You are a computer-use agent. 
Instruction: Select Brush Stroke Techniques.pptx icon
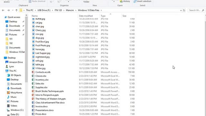pos(33,91)
